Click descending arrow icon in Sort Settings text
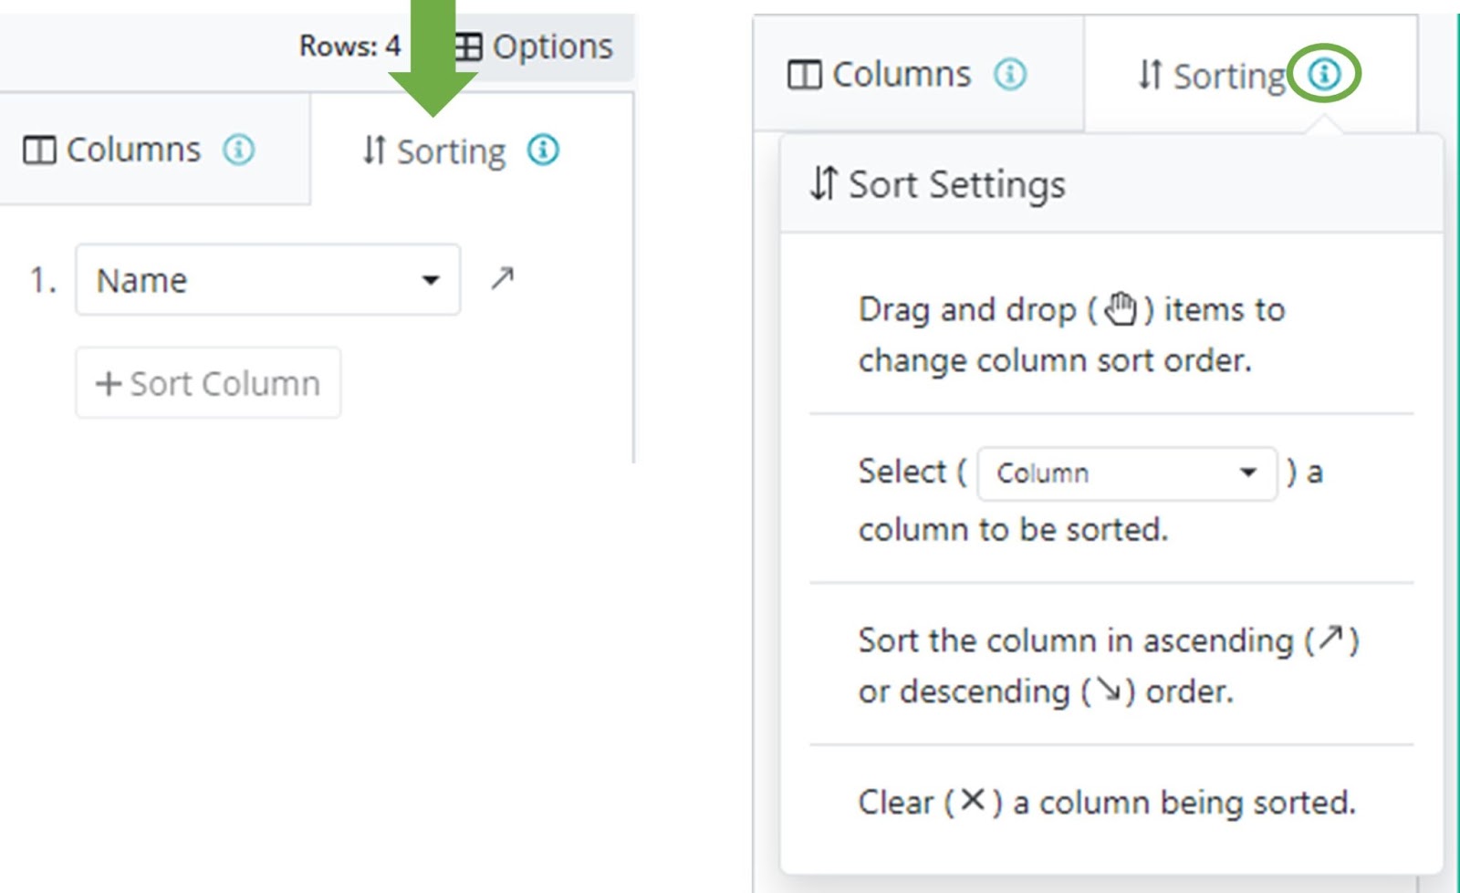 point(1109,690)
